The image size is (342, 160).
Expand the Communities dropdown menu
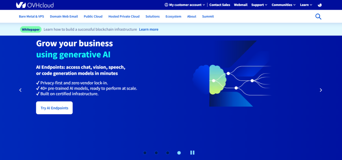pos(284,5)
